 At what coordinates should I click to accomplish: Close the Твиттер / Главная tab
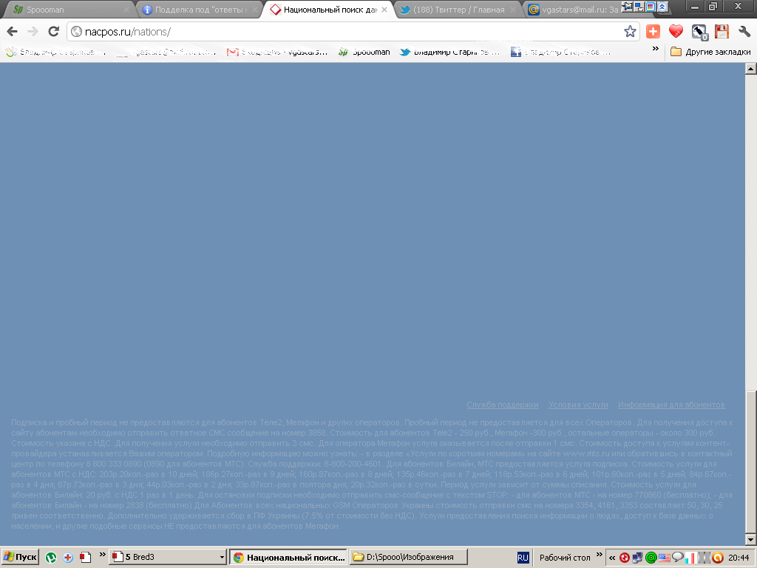point(513,10)
